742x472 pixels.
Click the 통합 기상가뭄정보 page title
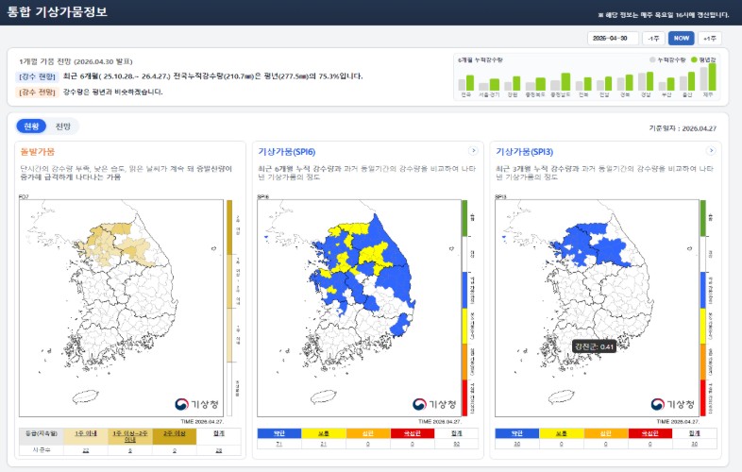click(x=58, y=11)
